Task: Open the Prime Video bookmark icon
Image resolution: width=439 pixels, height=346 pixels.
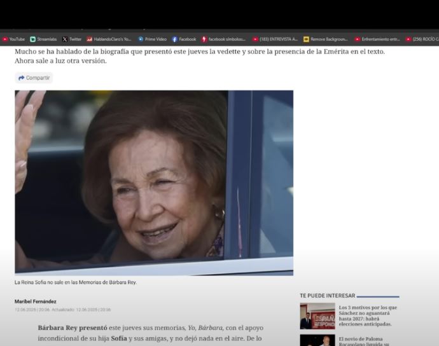Action: (x=141, y=39)
